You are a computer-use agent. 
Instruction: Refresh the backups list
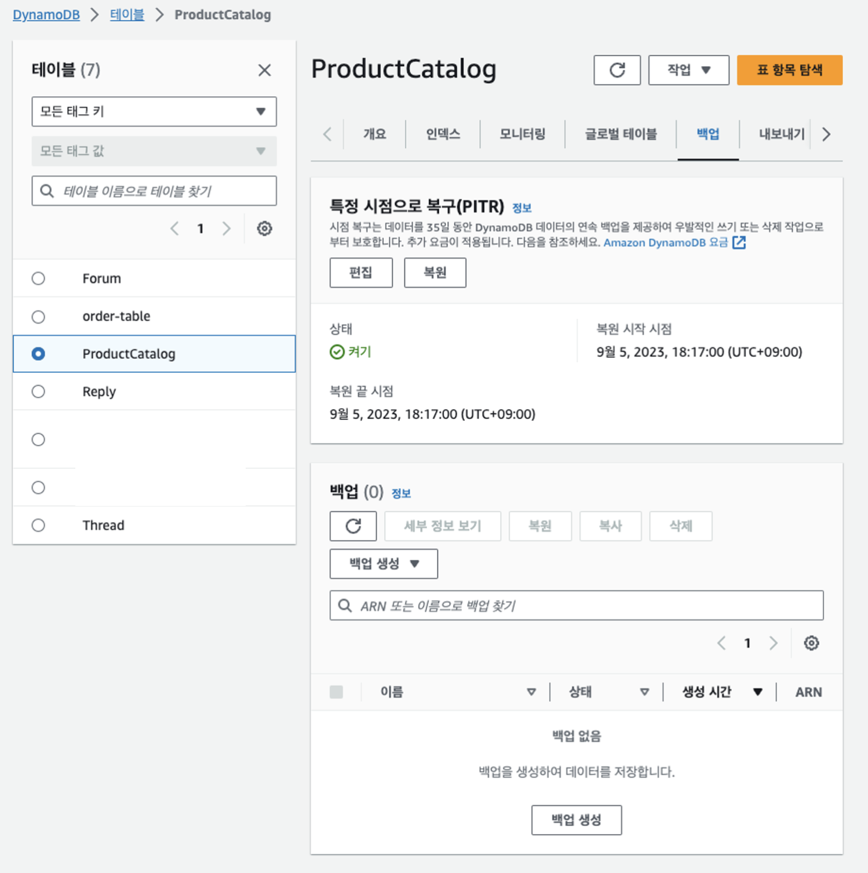pos(353,526)
